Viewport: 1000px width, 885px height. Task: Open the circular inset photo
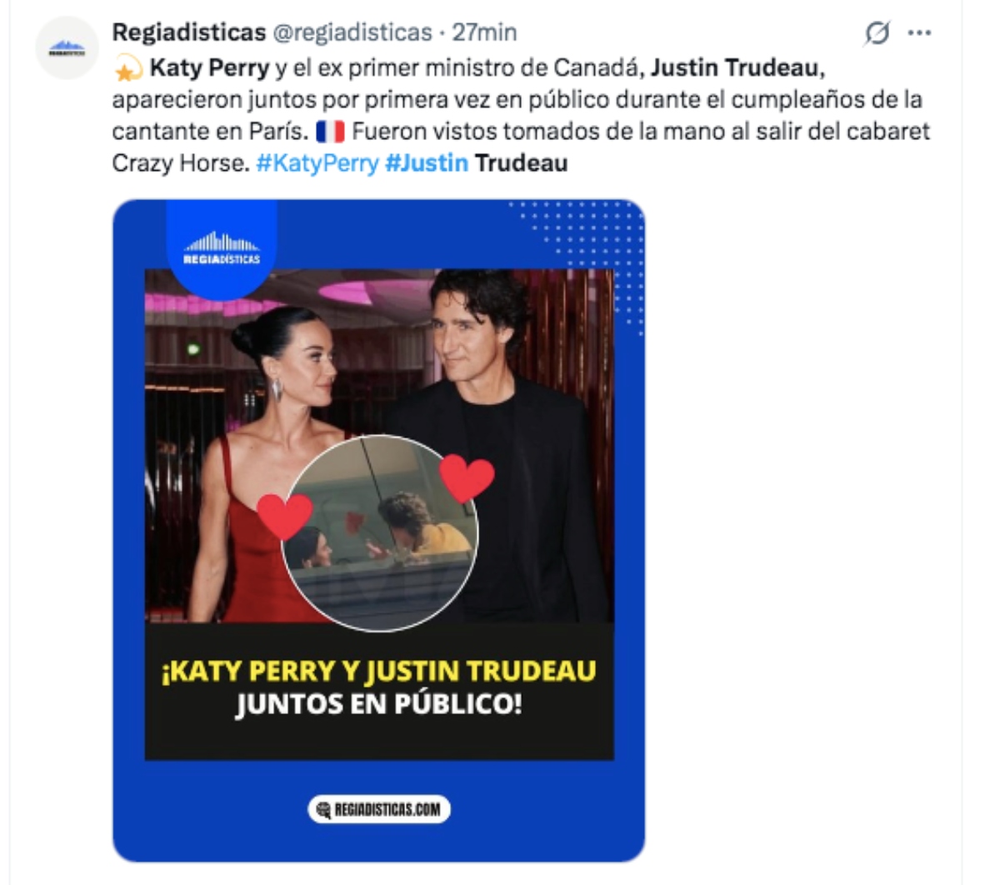pyautogui.click(x=380, y=533)
